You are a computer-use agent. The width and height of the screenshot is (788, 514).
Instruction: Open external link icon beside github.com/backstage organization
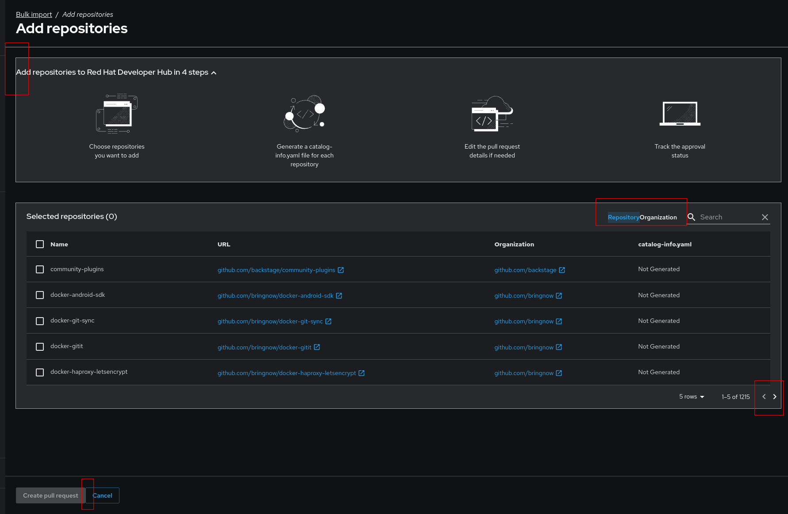pos(562,270)
